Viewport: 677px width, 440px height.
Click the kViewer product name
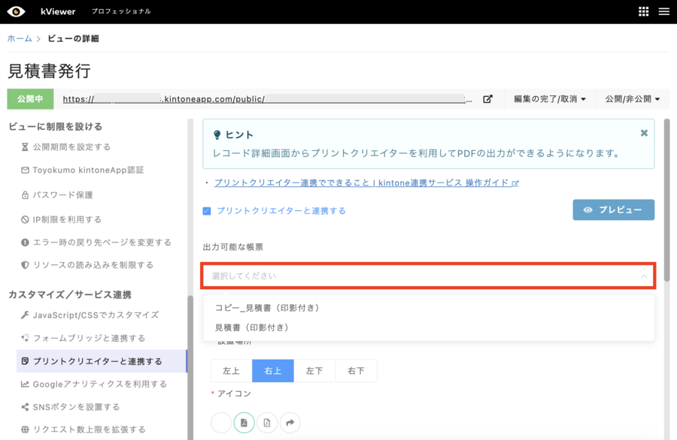click(x=58, y=11)
